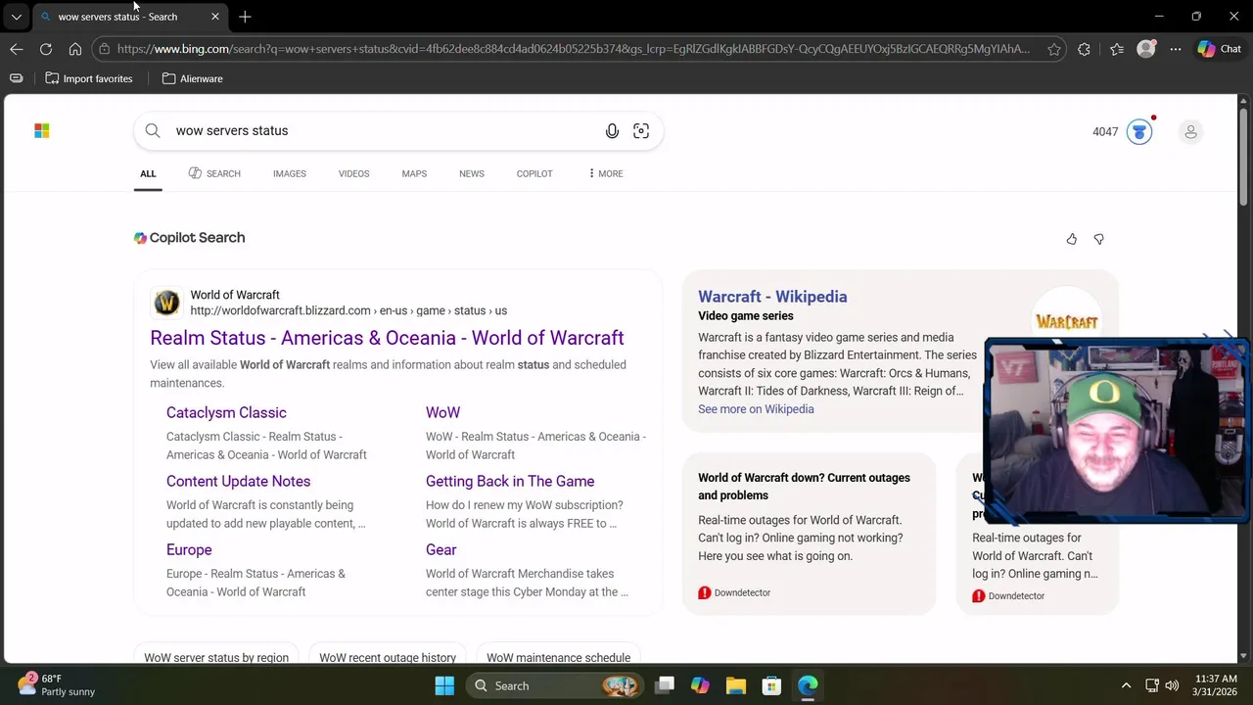This screenshot has height=705, width=1253.
Task: Open the Bing account sign-in icon
Action: [x=1190, y=131]
